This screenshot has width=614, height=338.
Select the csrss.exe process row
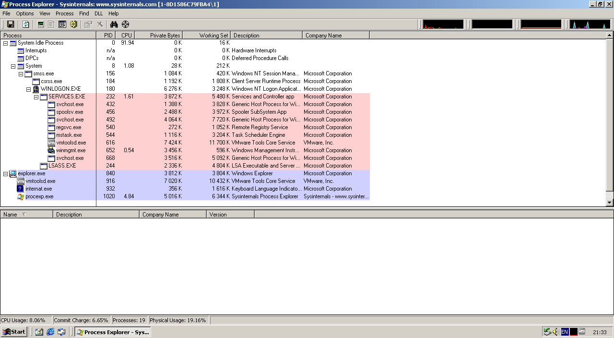click(185, 81)
